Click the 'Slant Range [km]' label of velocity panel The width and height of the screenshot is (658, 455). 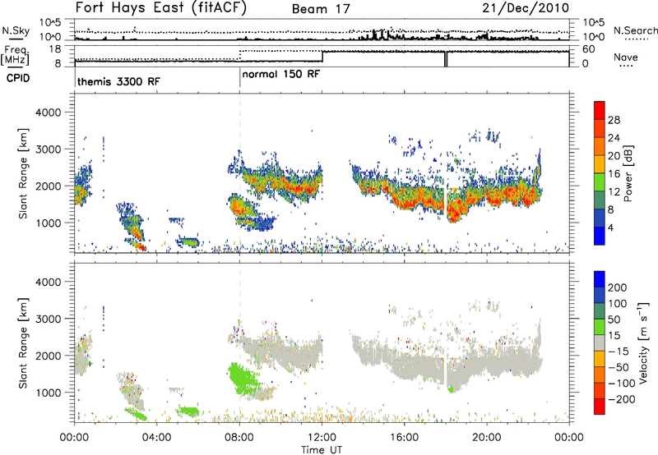(x=23, y=342)
